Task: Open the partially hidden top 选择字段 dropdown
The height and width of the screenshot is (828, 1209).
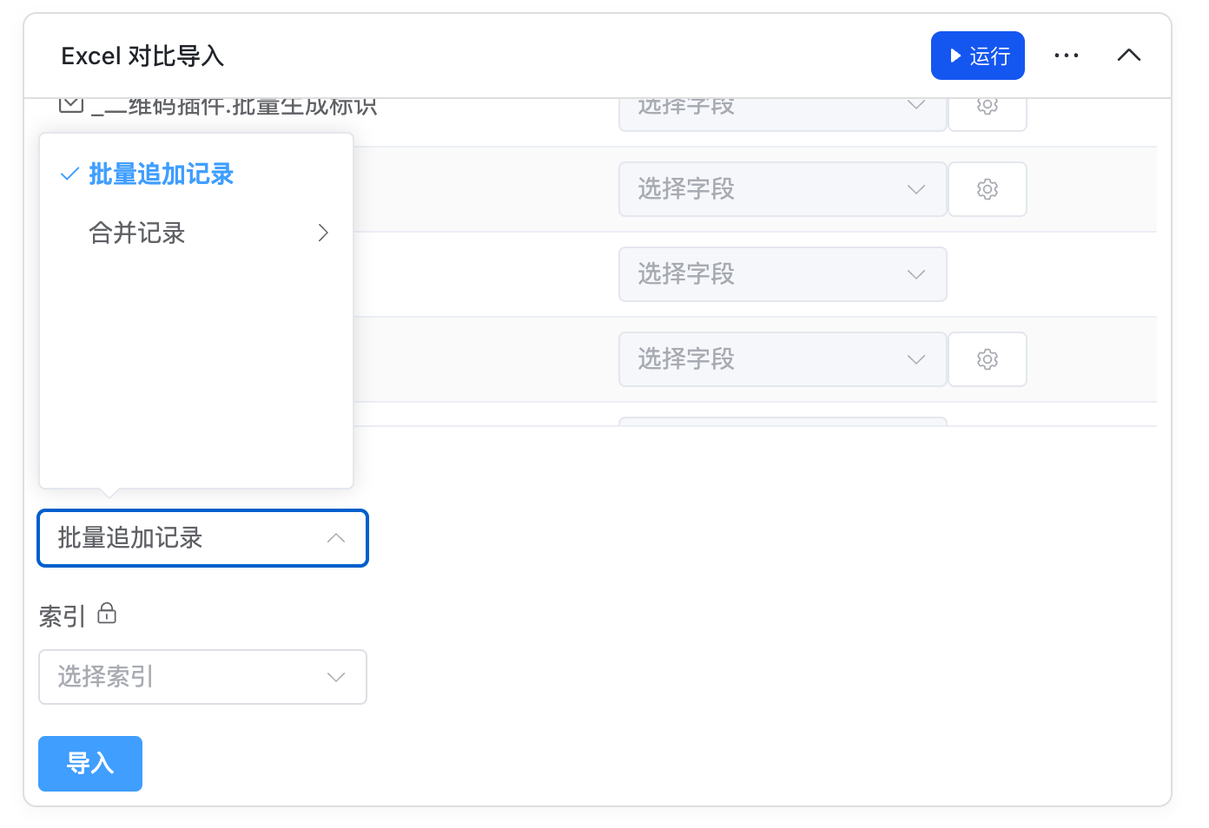Action: pyautogui.click(x=782, y=109)
